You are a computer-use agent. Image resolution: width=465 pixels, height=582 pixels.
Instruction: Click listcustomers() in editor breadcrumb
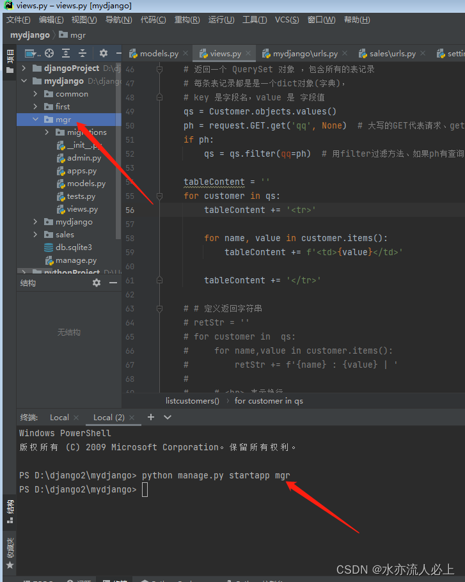click(193, 401)
